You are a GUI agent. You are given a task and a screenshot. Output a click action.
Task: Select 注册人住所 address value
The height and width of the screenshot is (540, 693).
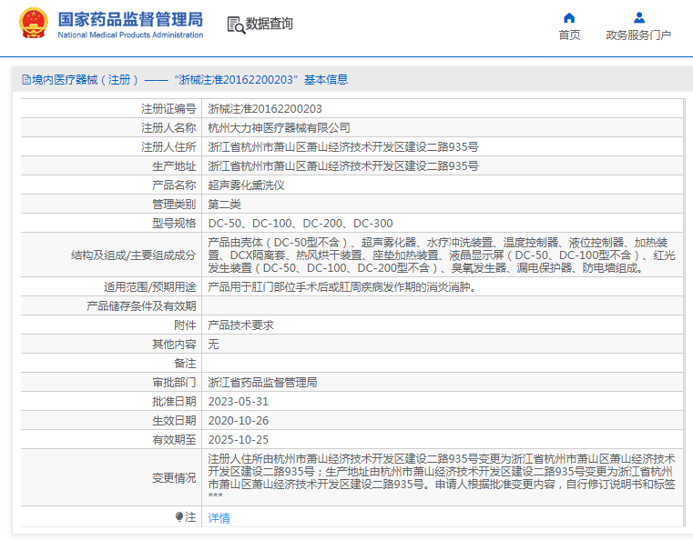coord(343,147)
